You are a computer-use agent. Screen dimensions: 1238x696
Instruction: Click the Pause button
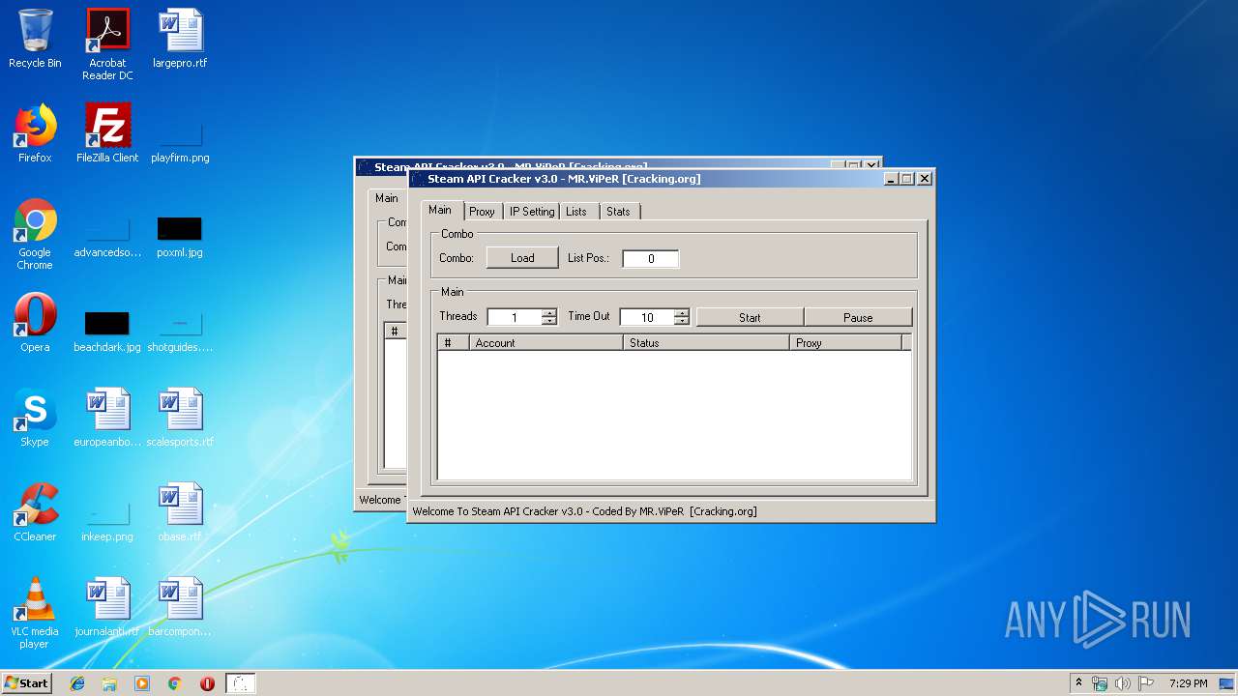pos(858,317)
